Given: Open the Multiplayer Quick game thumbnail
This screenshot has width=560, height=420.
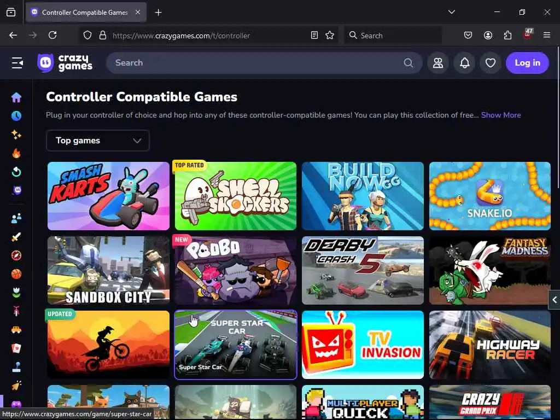Looking at the screenshot, I should pos(363,402).
